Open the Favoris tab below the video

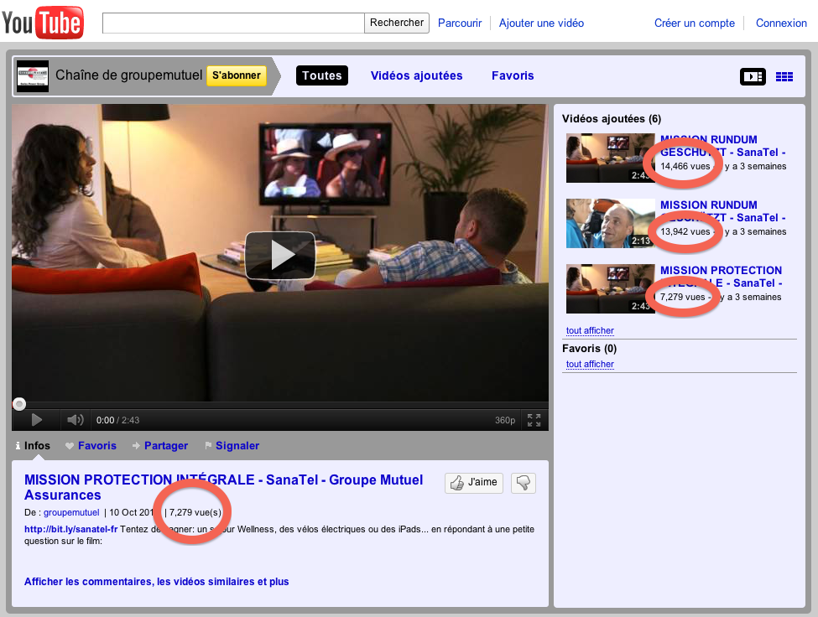(91, 445)
